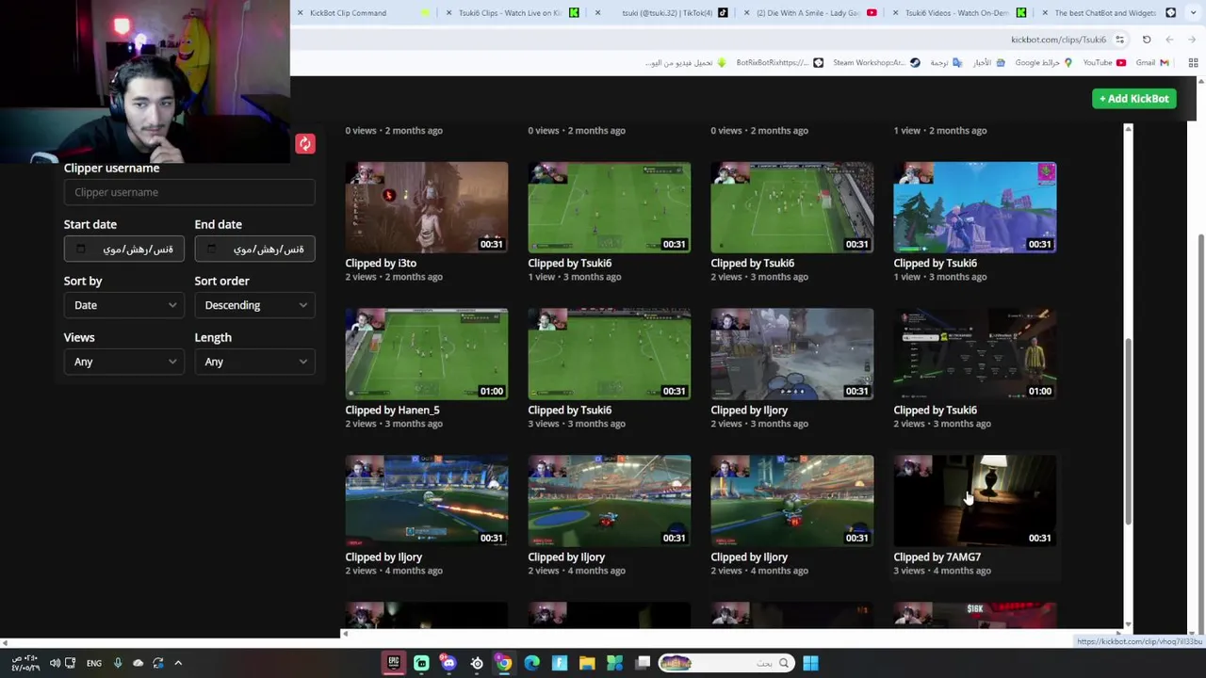Open the OneDrive cloud tray icon

(x=138, y=663)
